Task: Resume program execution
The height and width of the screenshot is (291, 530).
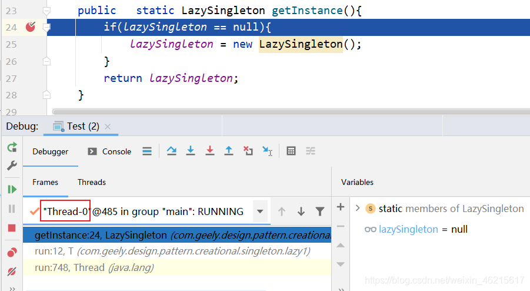Action: pos(12,189)
